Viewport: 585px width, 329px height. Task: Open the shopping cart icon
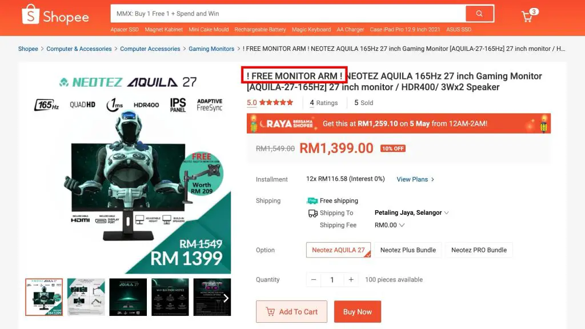(x=528, y=15)
